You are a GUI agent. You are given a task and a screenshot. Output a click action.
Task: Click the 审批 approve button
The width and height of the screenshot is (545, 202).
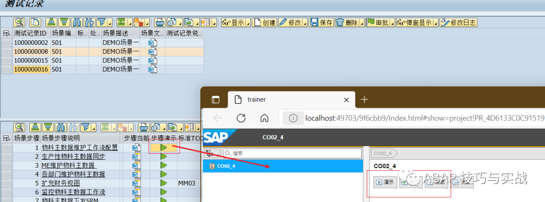point(378,23)
